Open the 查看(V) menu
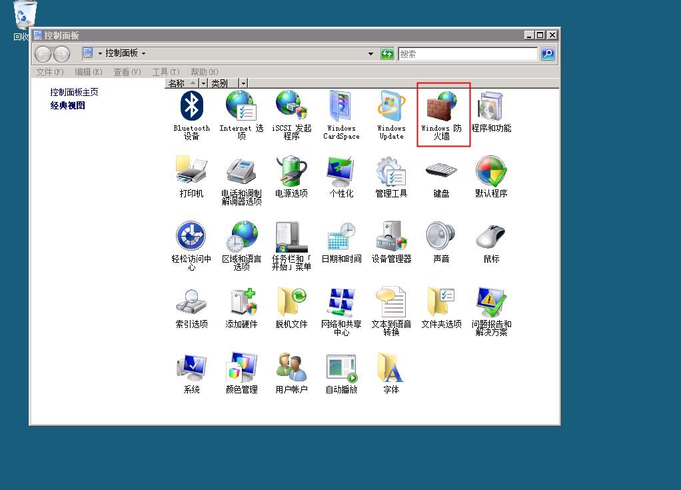Image resolution: width=681 pixels, height=490 pixels. [x=127, y=72]
